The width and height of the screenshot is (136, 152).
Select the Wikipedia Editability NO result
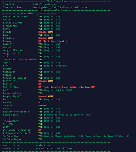(x=40, y=130)
